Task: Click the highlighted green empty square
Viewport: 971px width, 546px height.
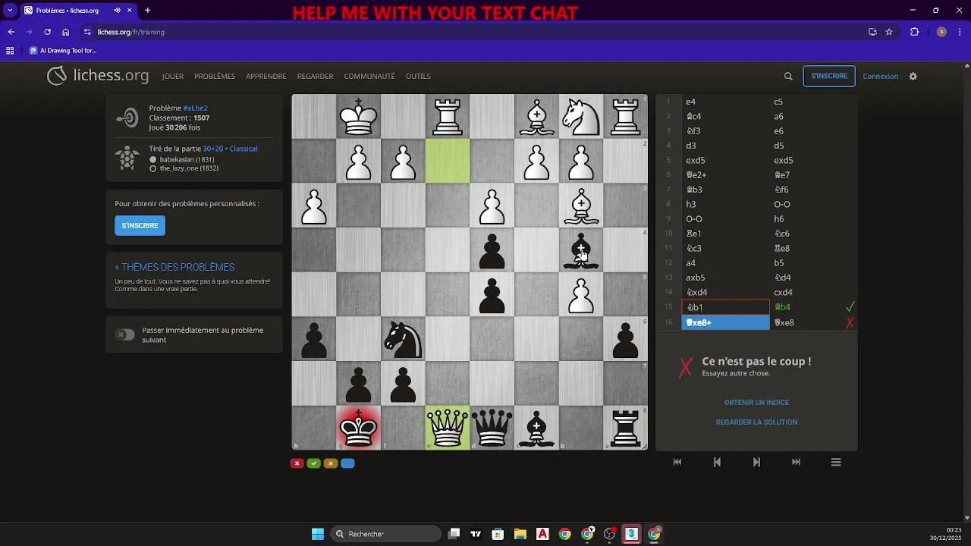Action: coord(448,161)
